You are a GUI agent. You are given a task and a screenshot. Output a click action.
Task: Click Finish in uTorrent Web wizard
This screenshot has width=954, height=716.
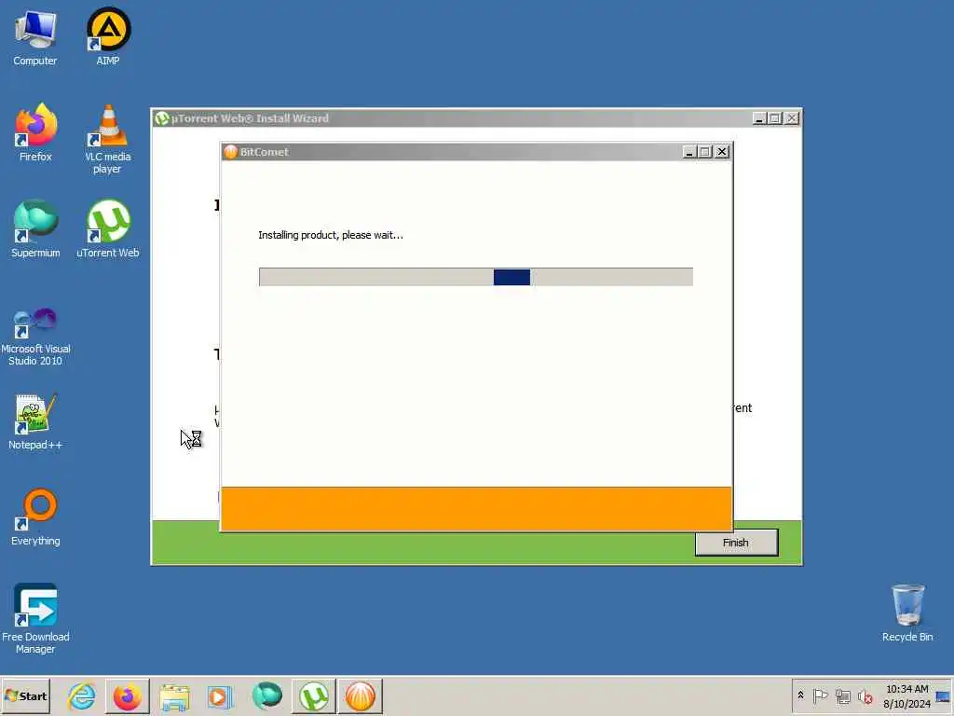click(736, 543)
